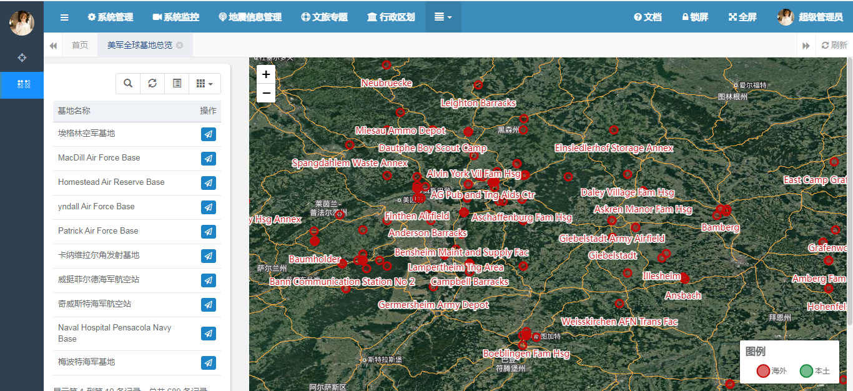Zoom out on the map
Image resolution: width=853 pixels, height=391 pixels.
(x=266, y=93)
